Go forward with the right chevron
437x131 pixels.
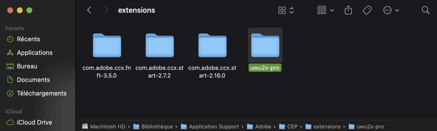[106, 10]
